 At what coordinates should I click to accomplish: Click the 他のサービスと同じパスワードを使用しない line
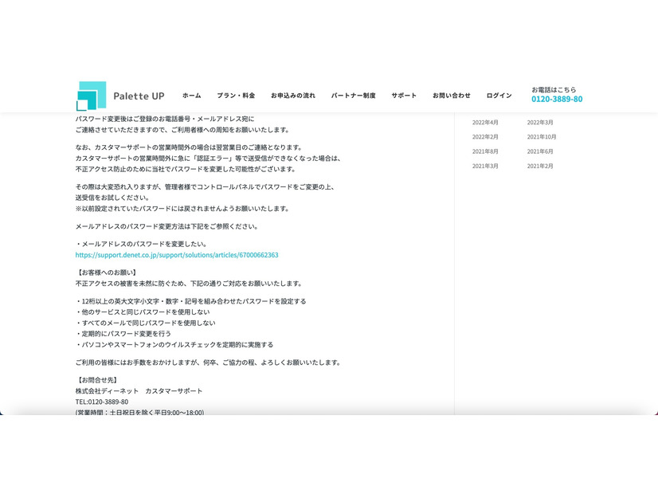coord(143,312)
